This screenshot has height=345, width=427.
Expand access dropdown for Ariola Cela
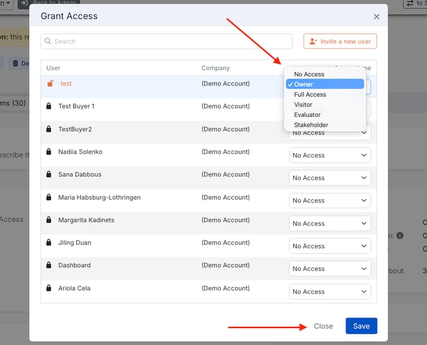[x=330, y=292]
